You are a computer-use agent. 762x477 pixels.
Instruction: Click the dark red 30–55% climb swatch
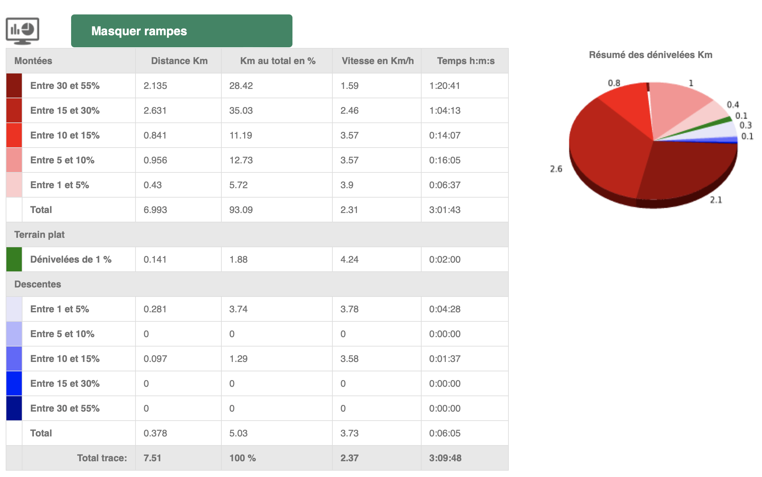14,86
